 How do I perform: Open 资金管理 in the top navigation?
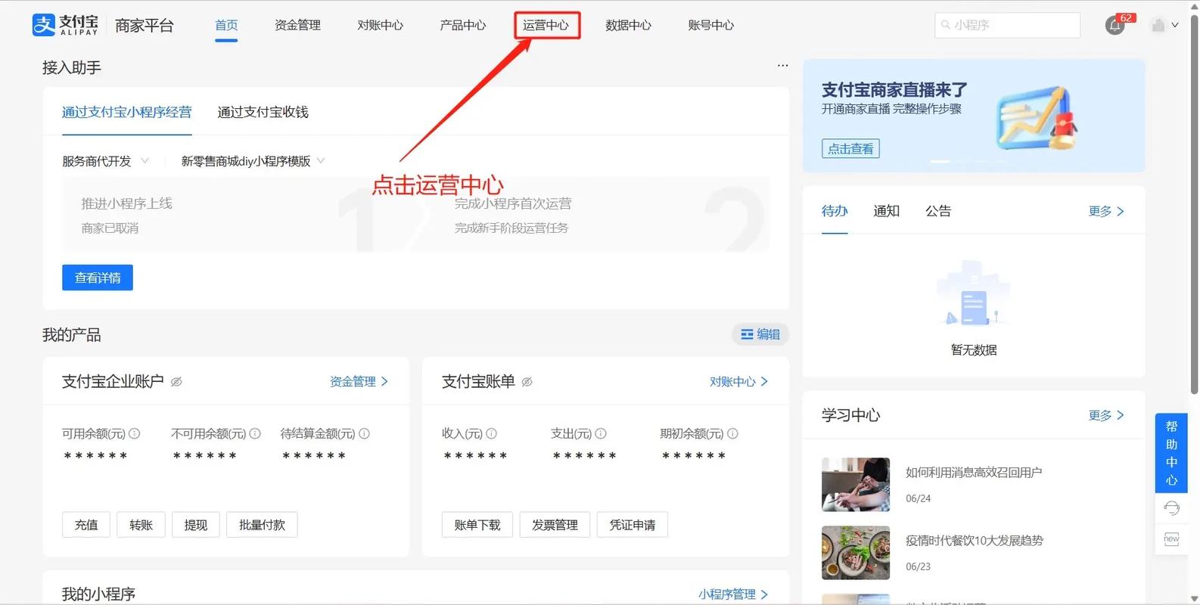[297, 25]
